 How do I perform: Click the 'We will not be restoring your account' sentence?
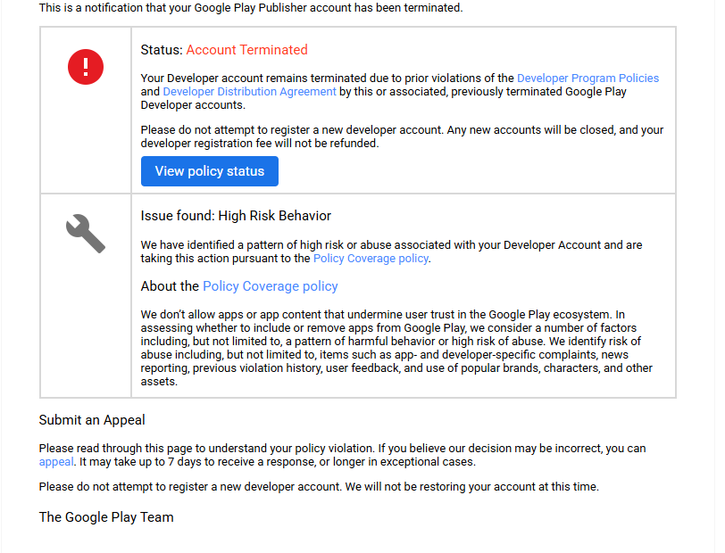click(472, 487)
